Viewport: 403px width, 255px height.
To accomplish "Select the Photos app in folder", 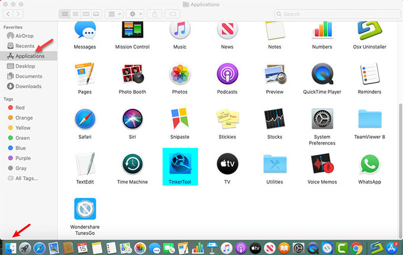I will (x=180, y=74).
